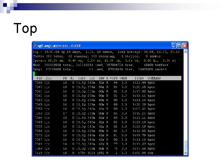Click 'up 24 days' in the first line
This screenshot has height=168, width=224.
(71, 52)
